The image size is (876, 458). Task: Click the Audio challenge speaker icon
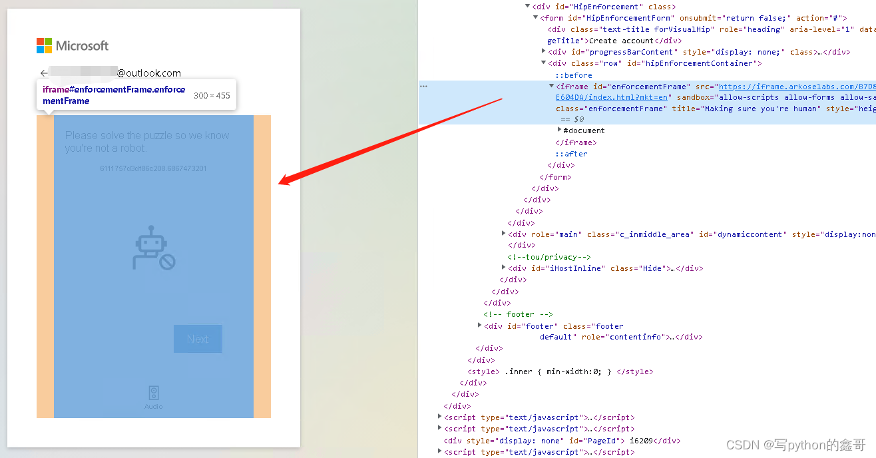coord(154,393)
